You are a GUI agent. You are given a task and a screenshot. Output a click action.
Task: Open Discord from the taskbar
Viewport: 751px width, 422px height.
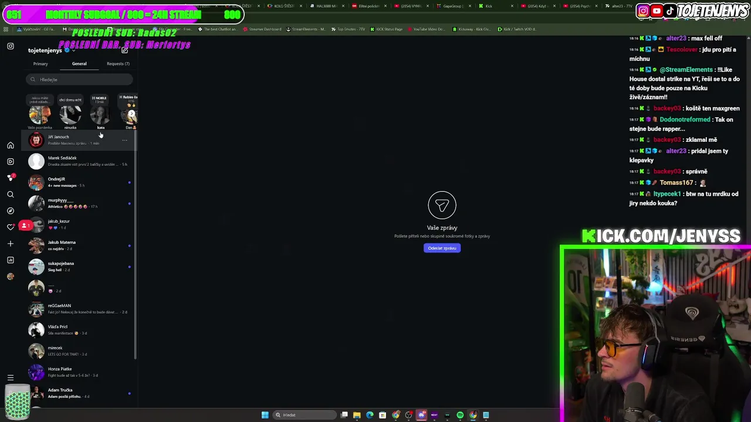(x=421, y=415)
